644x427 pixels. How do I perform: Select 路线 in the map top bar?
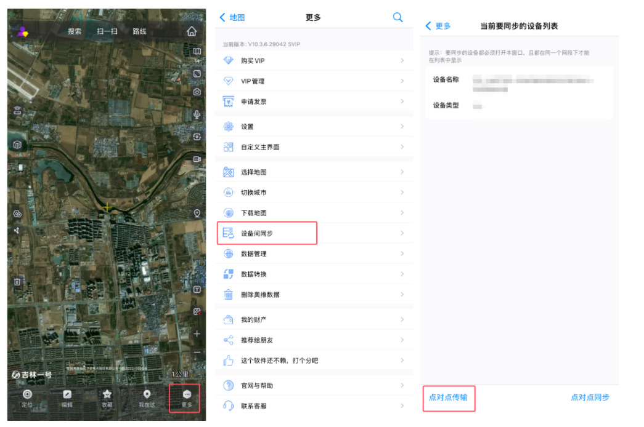click(140, 31)
